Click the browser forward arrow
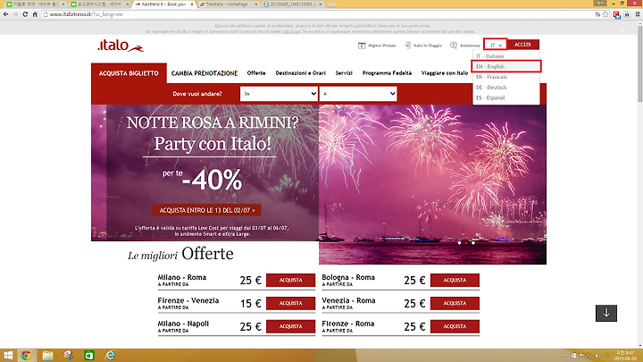 click(15, 14)
